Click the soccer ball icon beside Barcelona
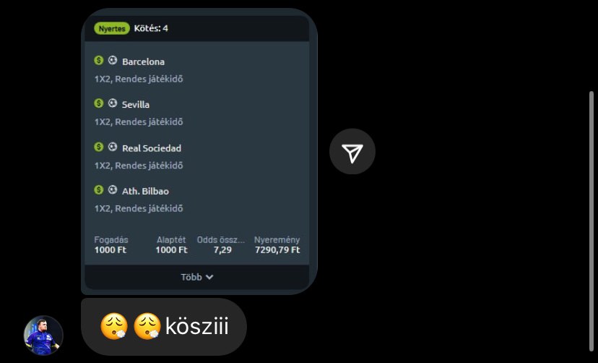The image size is (598, 363). [113, 61]
